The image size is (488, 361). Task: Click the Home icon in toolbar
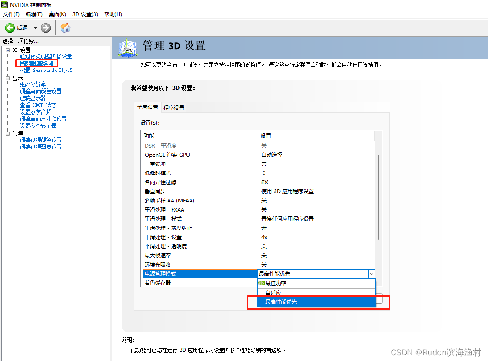pos(65,28)
